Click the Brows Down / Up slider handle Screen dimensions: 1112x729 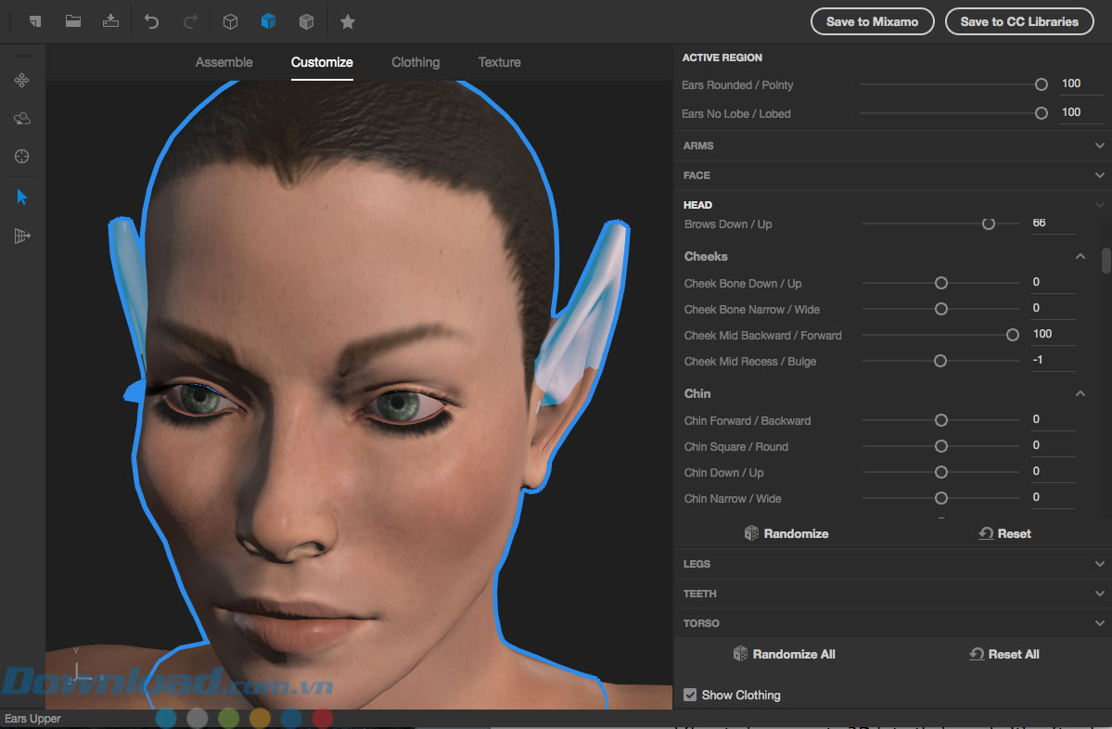988,224
